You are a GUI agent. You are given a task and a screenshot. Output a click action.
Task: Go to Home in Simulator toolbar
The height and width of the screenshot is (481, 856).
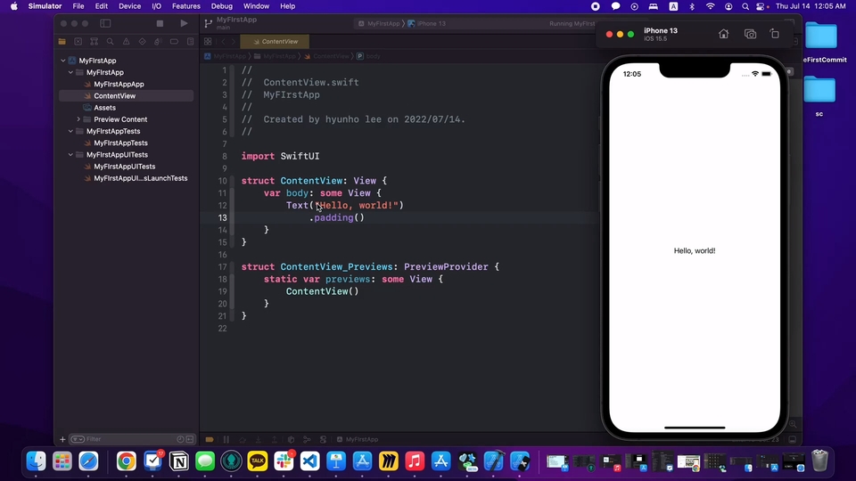(x=723, y=34)
